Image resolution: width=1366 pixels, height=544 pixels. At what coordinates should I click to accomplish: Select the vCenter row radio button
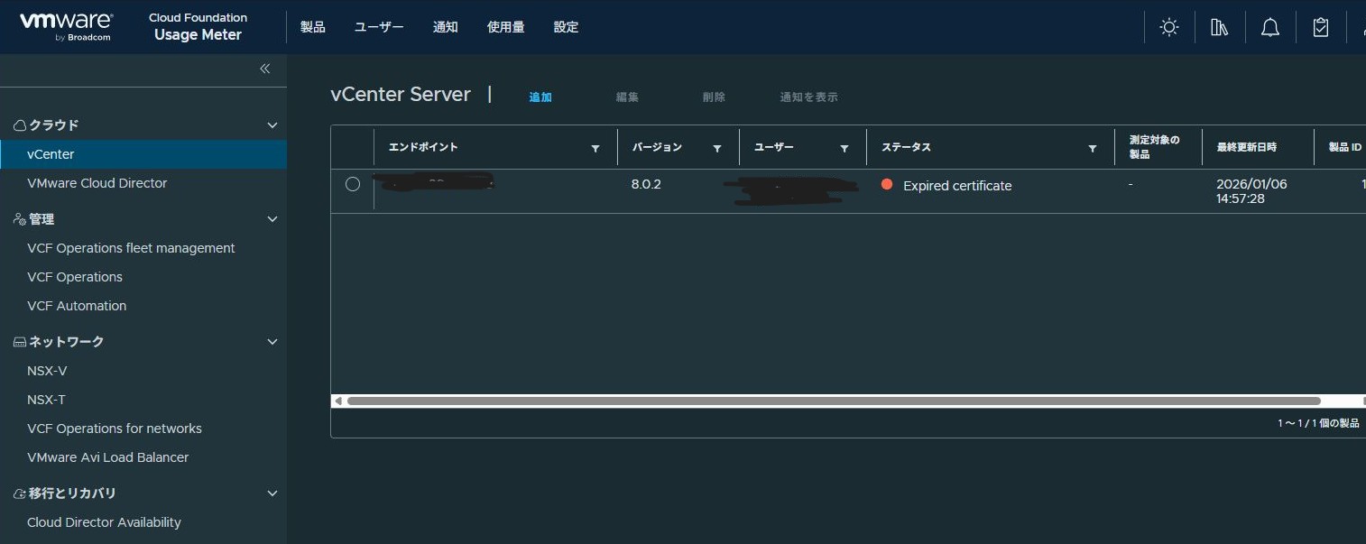[x=353, y=184]
